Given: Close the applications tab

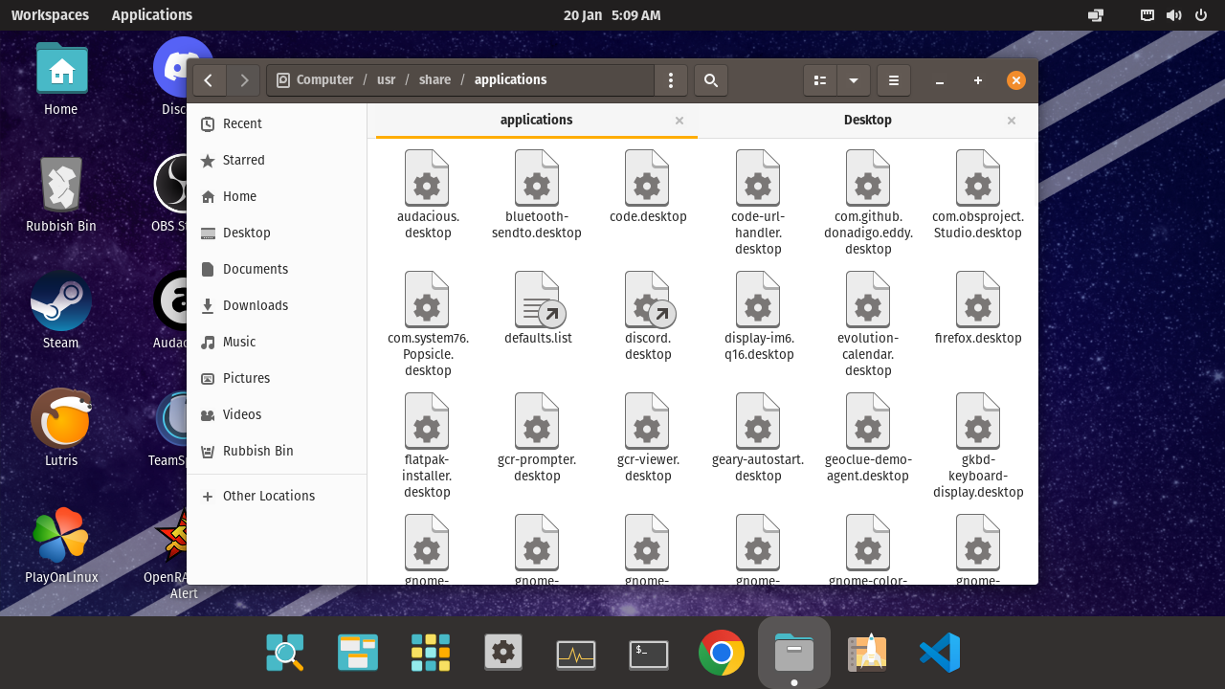Looking at the screenshot, I should pos(679,121).
